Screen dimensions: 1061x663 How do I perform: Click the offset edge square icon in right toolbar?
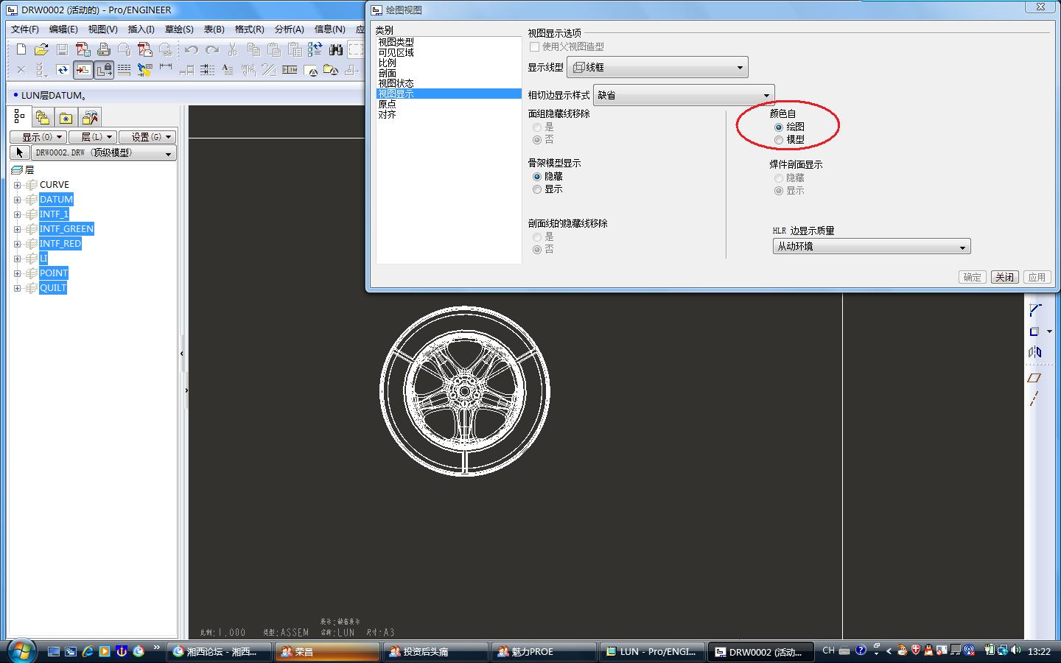[x=1034, y=331]
